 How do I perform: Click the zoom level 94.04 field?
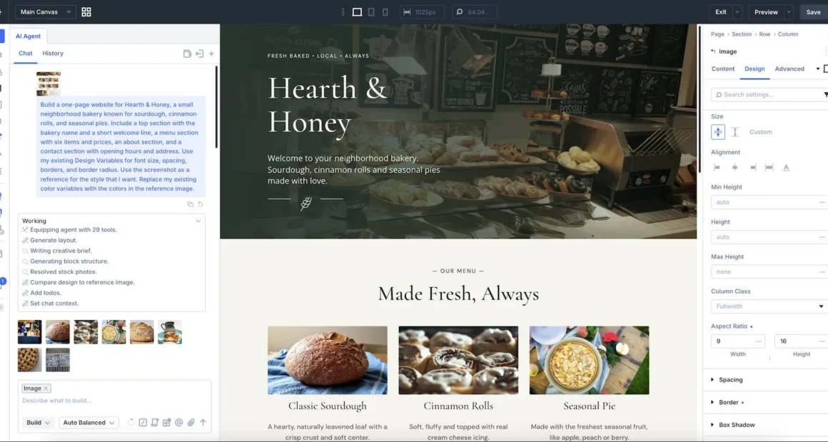(x=474, y=12)
